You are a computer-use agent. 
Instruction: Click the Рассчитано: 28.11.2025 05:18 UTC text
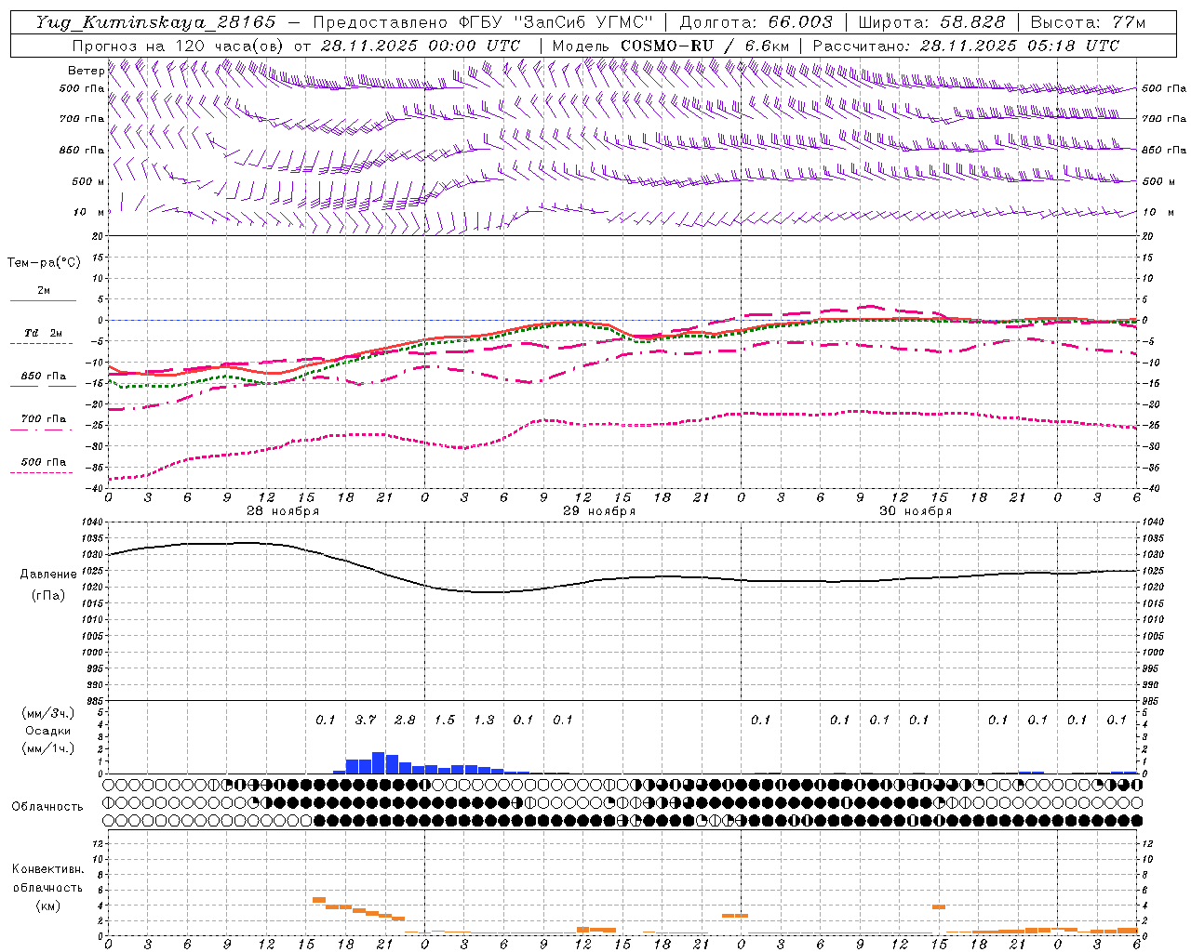click(x=967, y=46)
